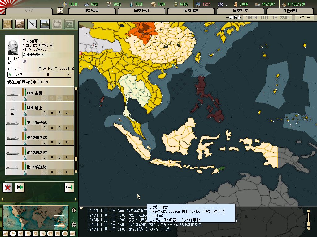Click the 0/326/220 transport capacity value
The height and width of the screenshot is (237, 317).
click(296, 4)
